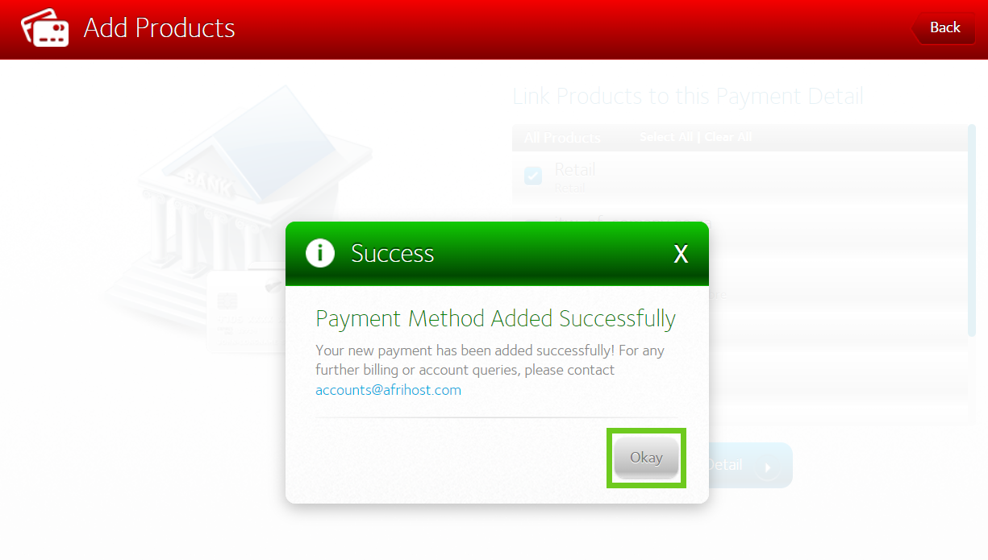
Task: Click the Payment Method Added Successfully heading
Action: pos(495,319)
